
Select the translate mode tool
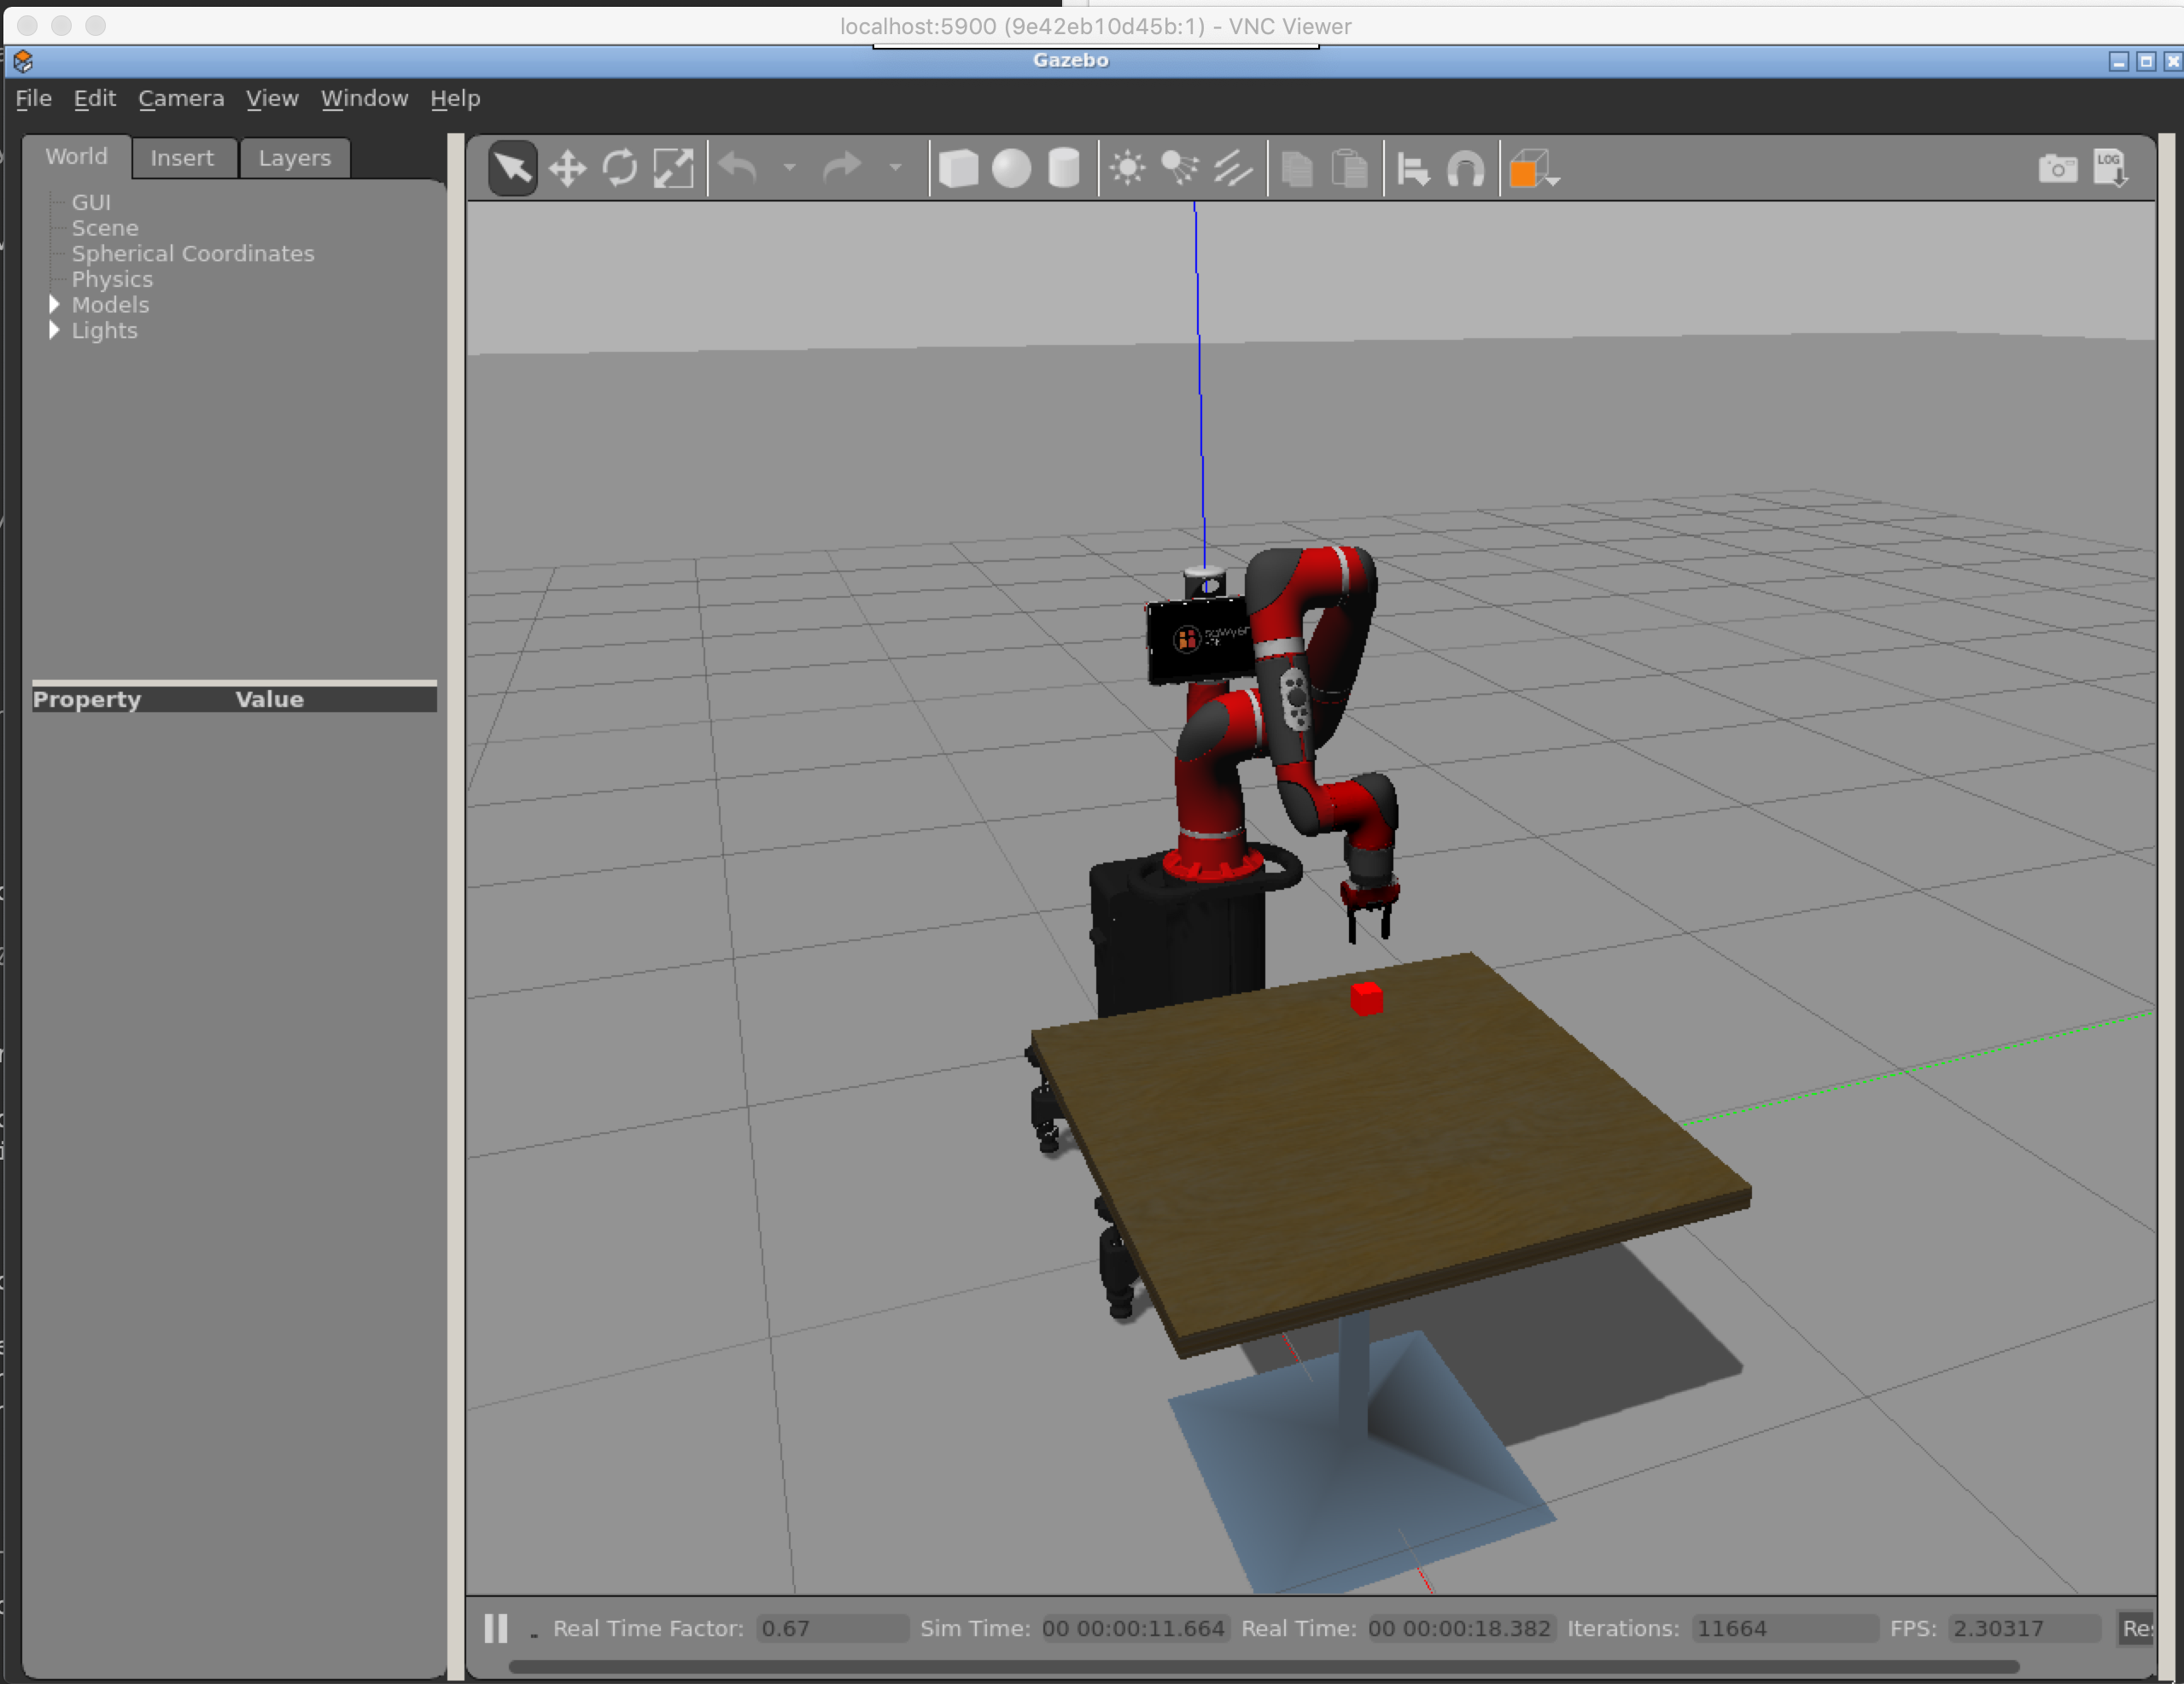567,168
